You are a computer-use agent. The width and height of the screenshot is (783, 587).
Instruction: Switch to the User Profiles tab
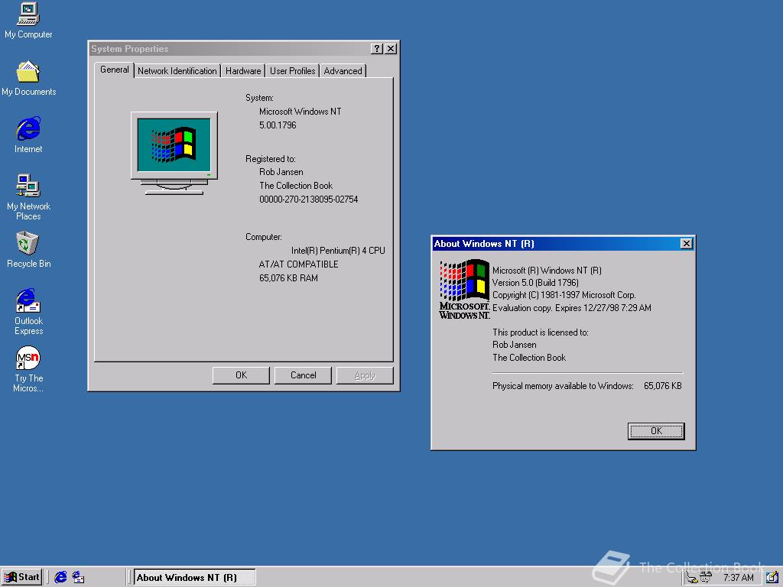point(293,71)
